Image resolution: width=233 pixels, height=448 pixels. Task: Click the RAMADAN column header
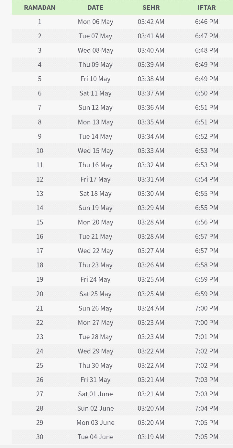pyautogui.click(x=39, y=7)
